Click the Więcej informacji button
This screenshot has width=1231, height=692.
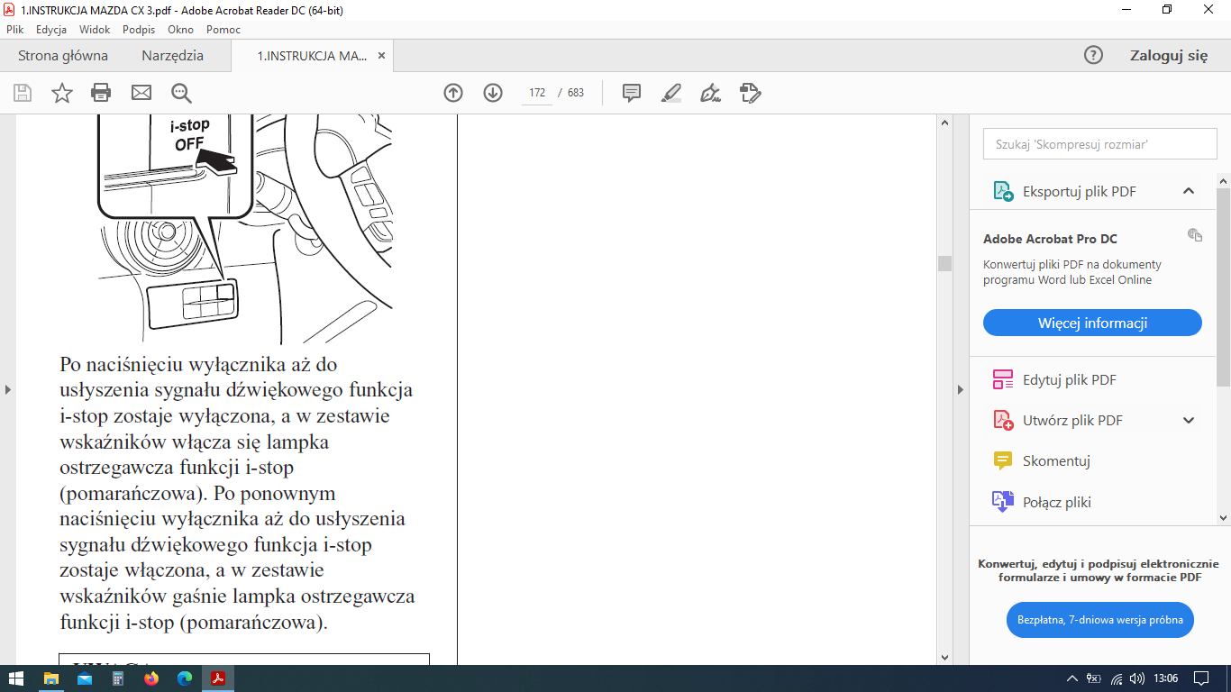[x=1092, y=323]
